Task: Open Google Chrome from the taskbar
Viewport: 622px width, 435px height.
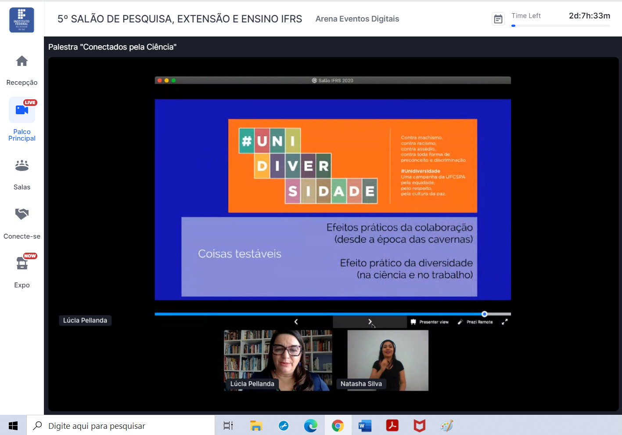Action: coord(338,426)
